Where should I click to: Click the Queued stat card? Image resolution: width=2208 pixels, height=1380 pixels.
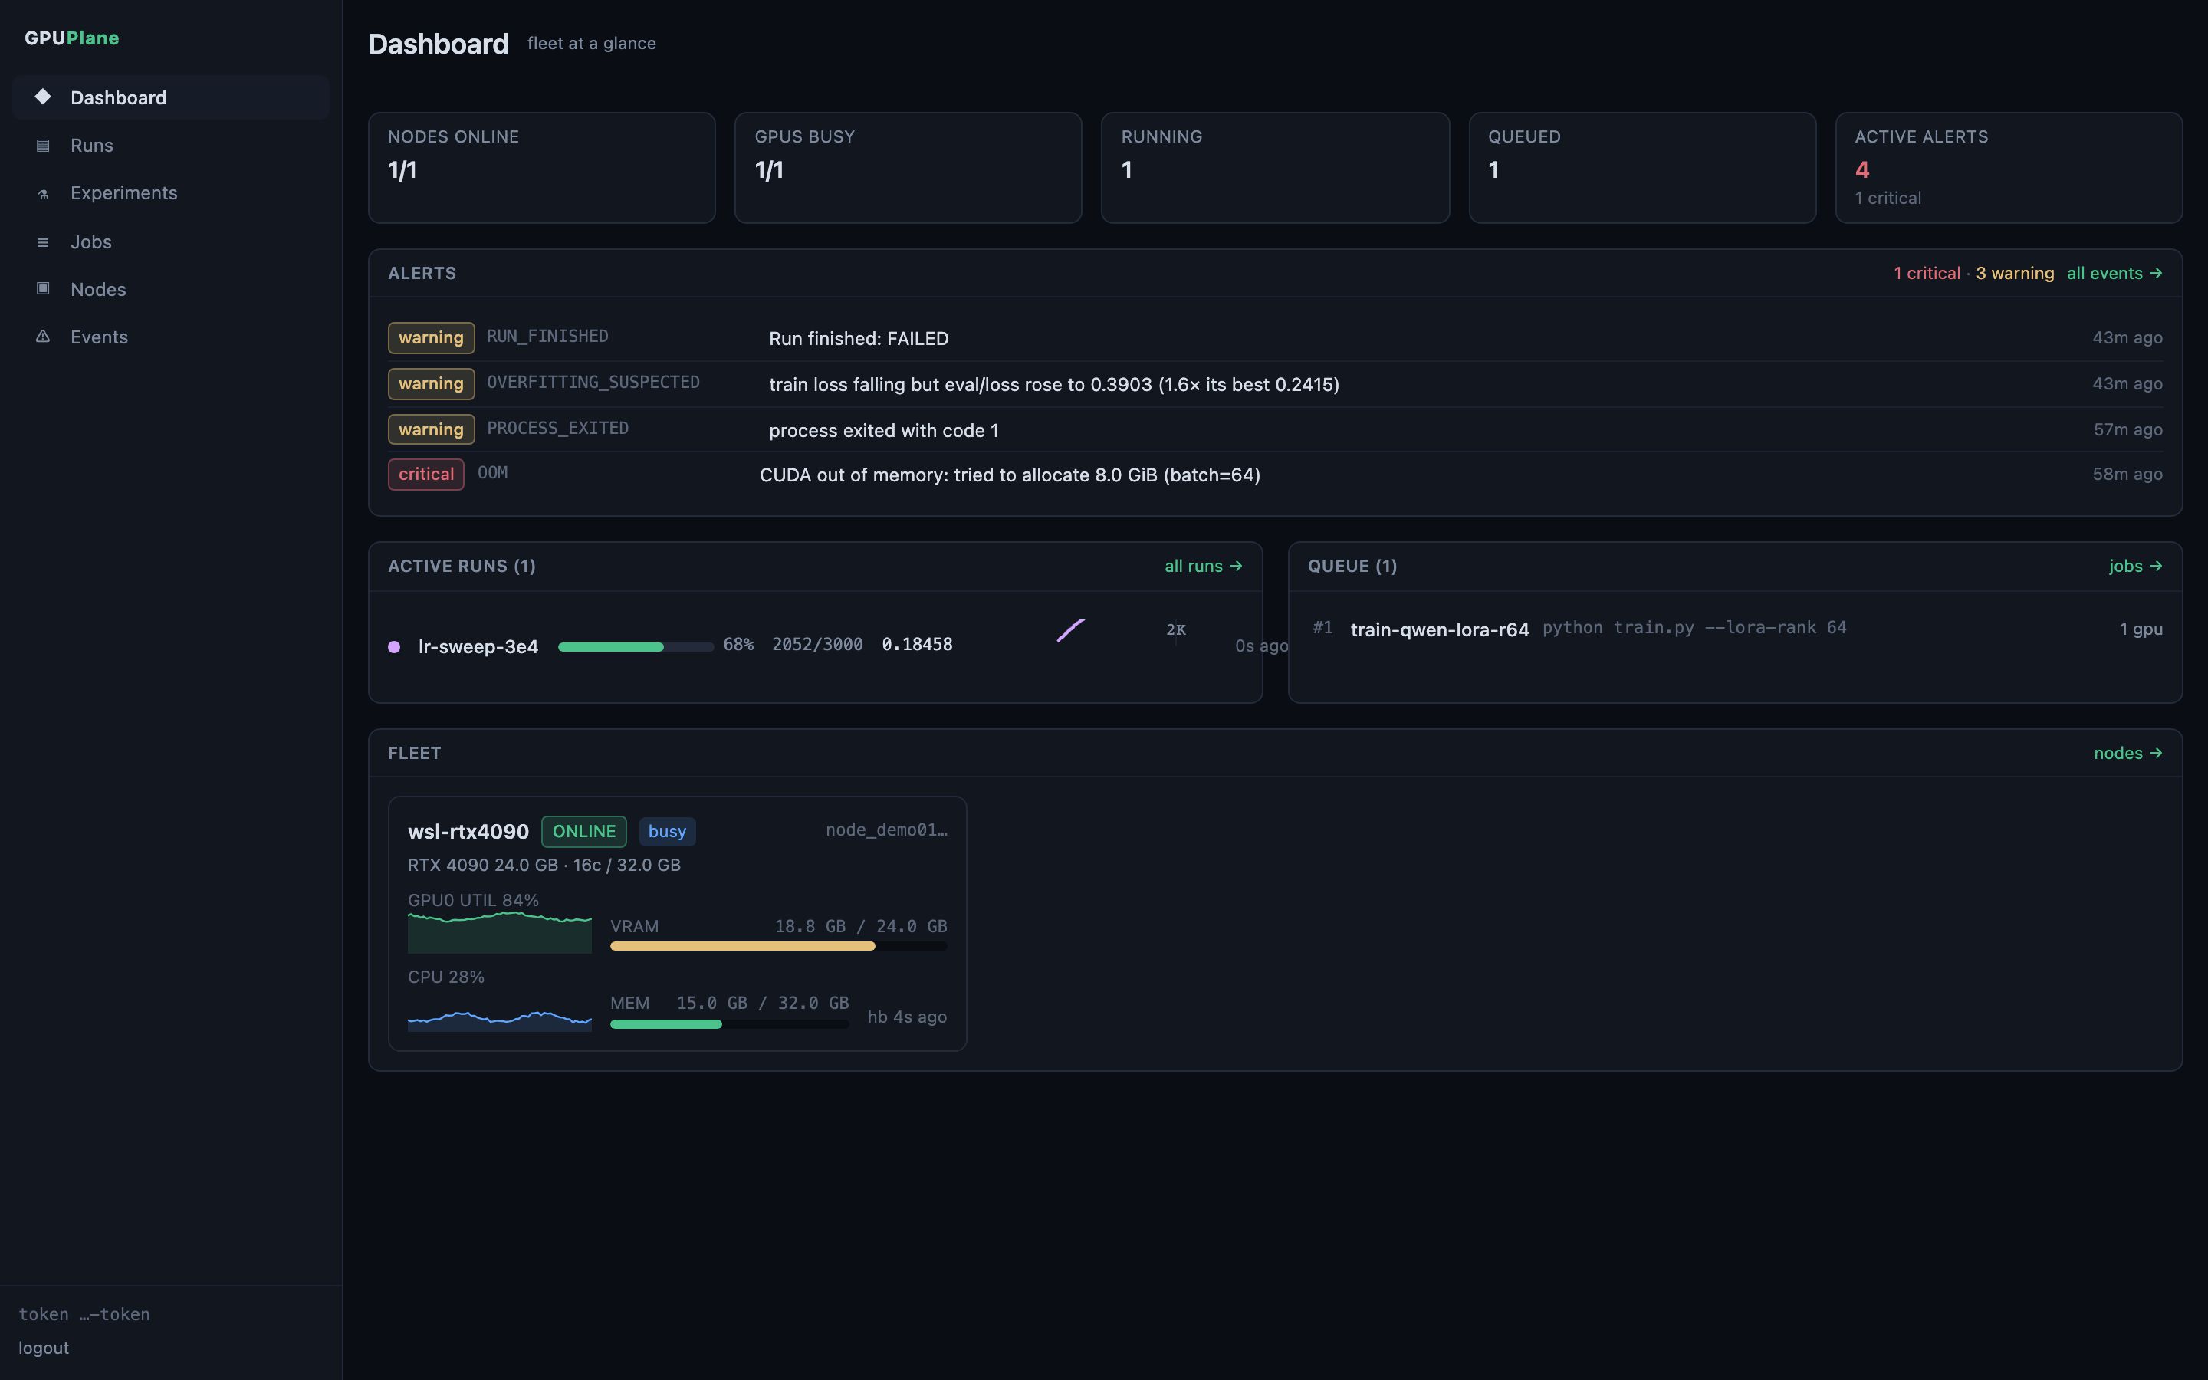[x=1642, y=168]
